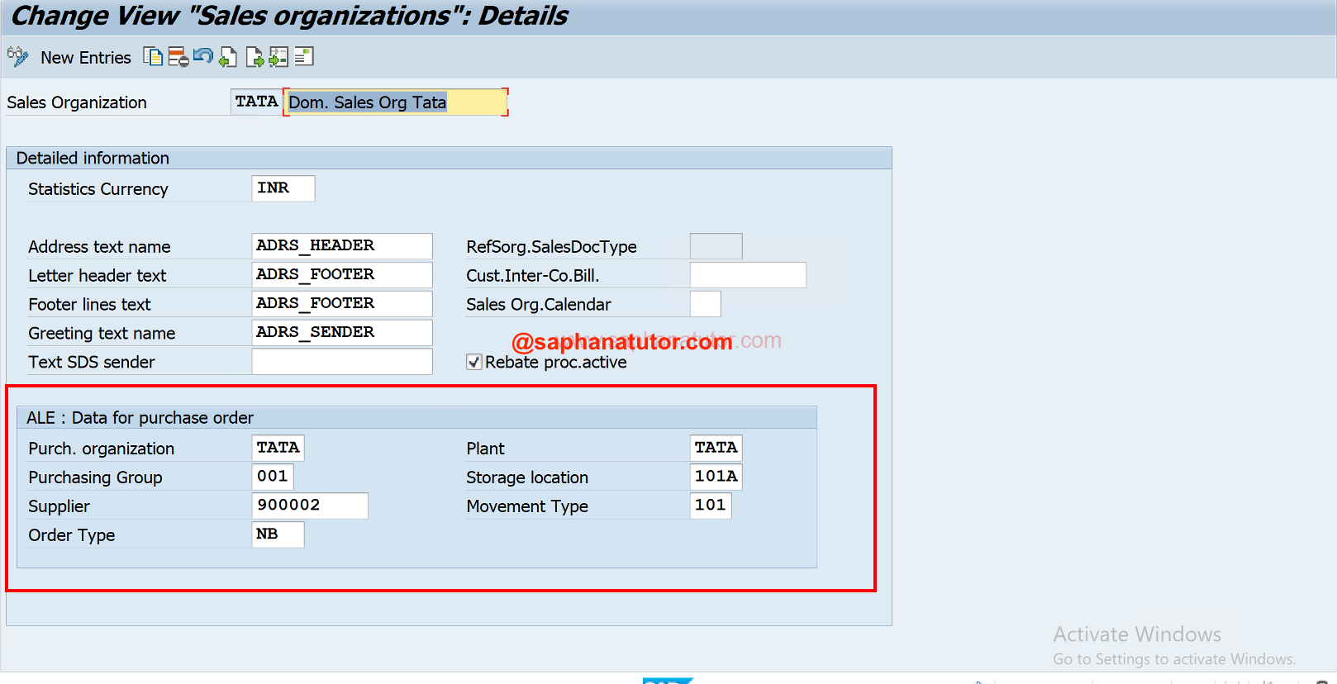This screenshot has width=1337, height=684.
Task: Click the Other Entry position icon
Action: [x=278, y=56]
